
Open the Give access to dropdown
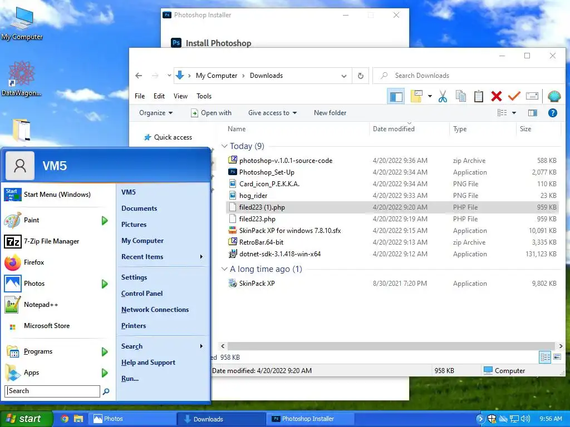272,113
